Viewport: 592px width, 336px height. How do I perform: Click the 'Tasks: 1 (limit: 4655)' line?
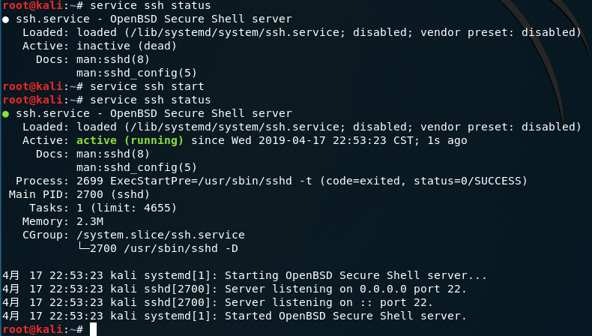(103, 208)
